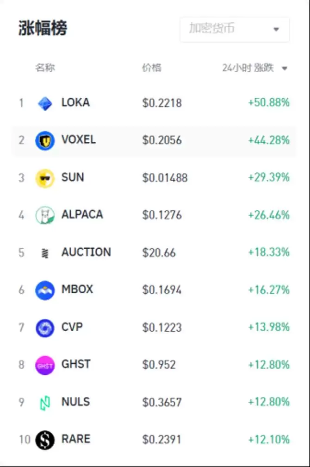The image size is (310, 467).
Task: Select the VOXEL row price $0.2056
Action: pos(162,140)
